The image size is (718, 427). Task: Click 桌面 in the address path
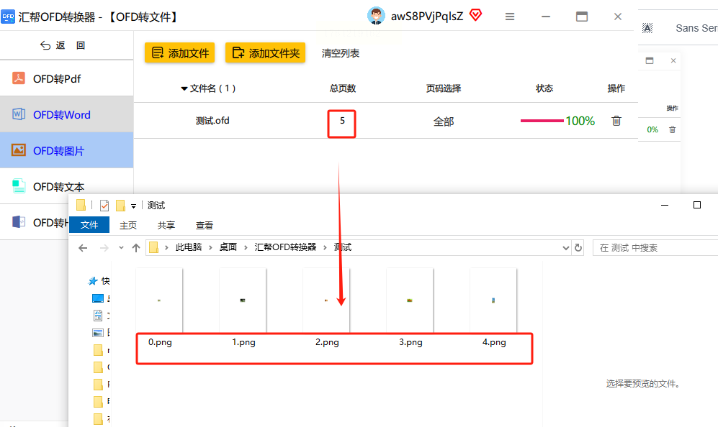click(228, 247)
